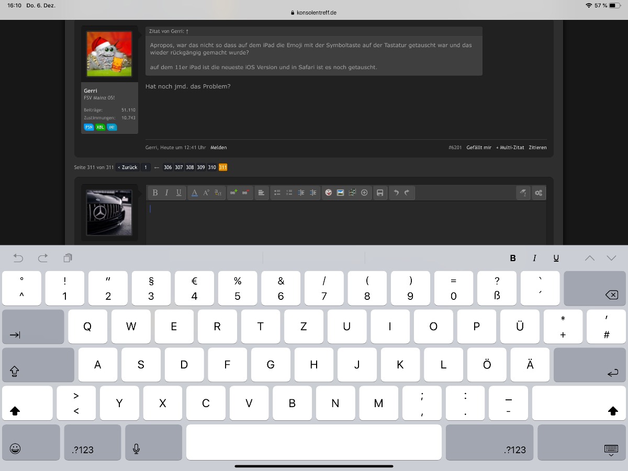Screen dimensions: 628x471
Task: Remove link with the unlink icon
Action: tap(245, 193)
